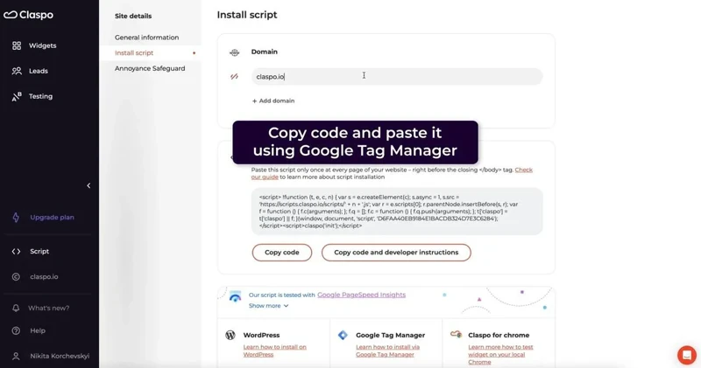This screenshot has width=701, height=368.
Task: Click the Claspo logo
Action: tap(29, 15)
